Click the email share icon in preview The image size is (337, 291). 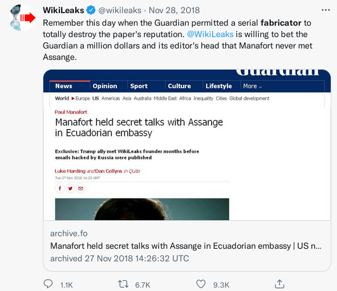tap(80, 188)
